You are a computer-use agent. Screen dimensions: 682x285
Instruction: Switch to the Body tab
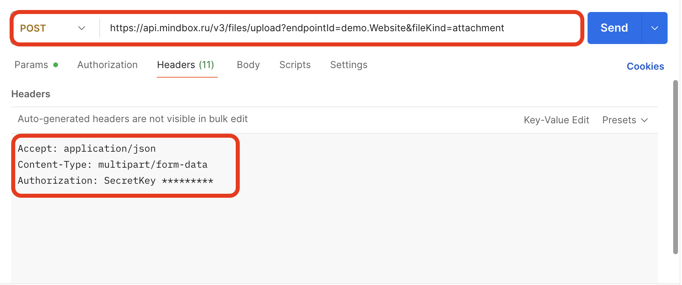pyautogui.click(x=248, y=64)
